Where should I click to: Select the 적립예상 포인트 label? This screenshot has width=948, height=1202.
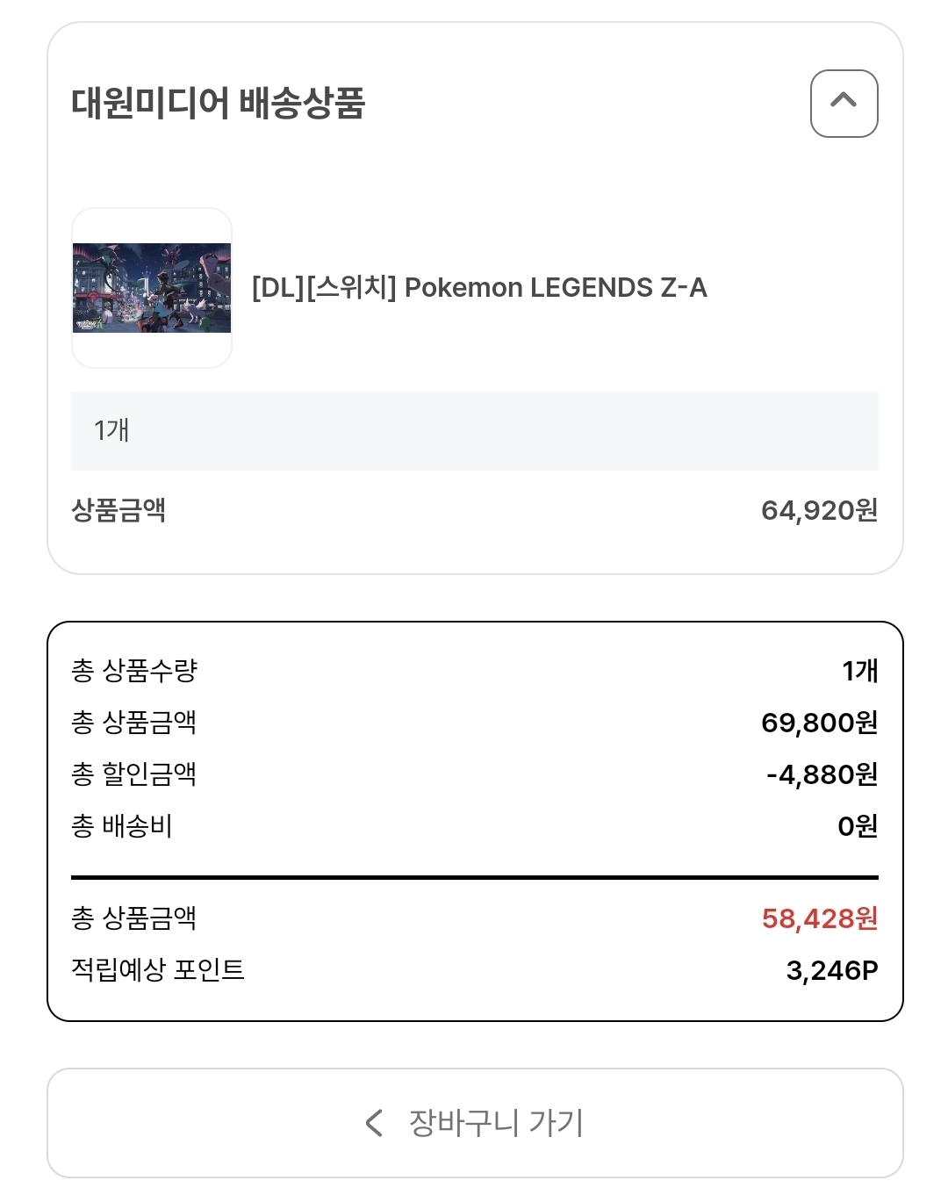[158, 970]
